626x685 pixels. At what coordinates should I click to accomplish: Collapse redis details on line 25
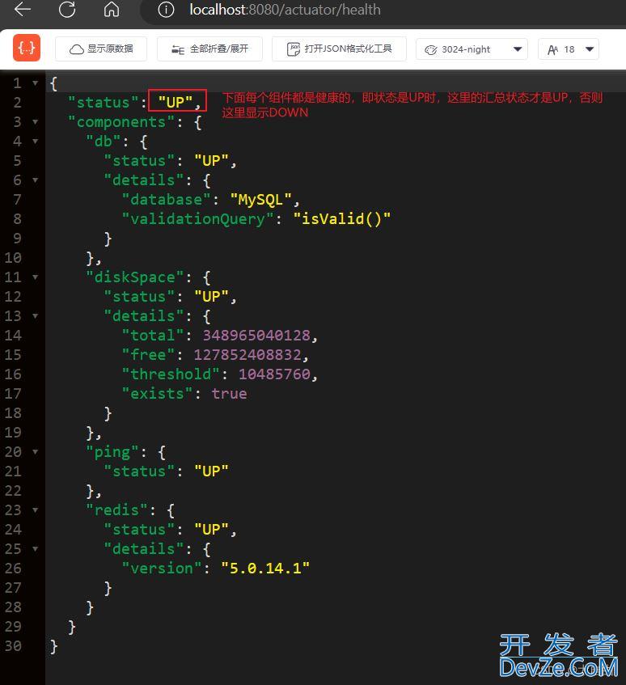(x=35, y=548)
